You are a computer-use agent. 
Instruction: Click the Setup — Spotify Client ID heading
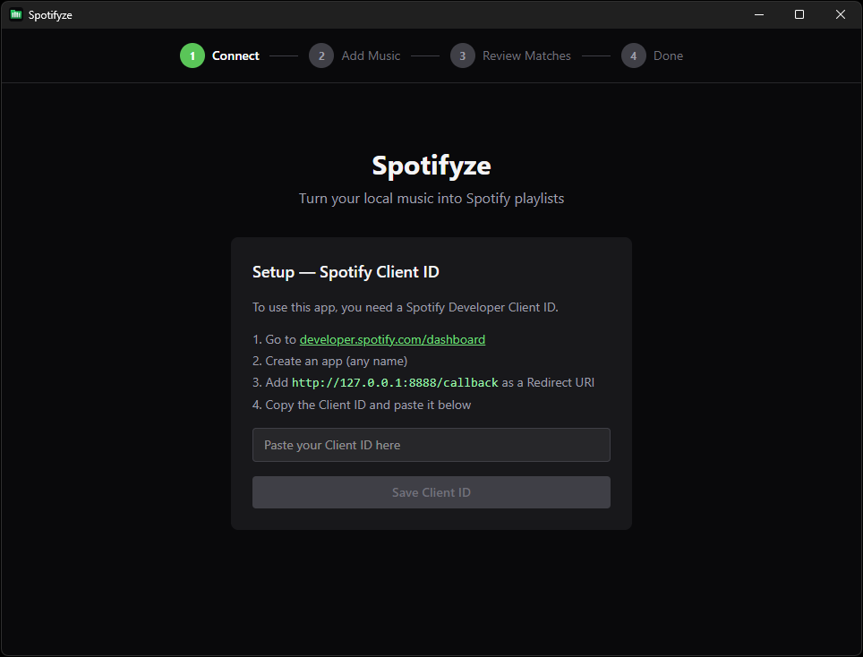(x=346, y=271)
